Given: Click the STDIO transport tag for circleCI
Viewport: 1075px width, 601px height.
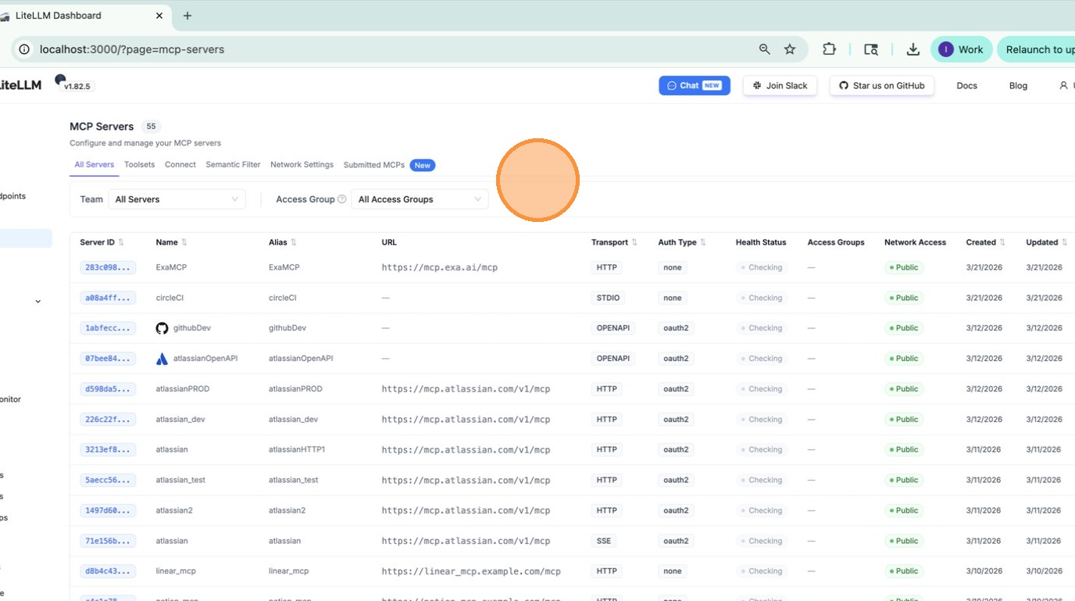Looking at the screenshot, I should 607,298.
